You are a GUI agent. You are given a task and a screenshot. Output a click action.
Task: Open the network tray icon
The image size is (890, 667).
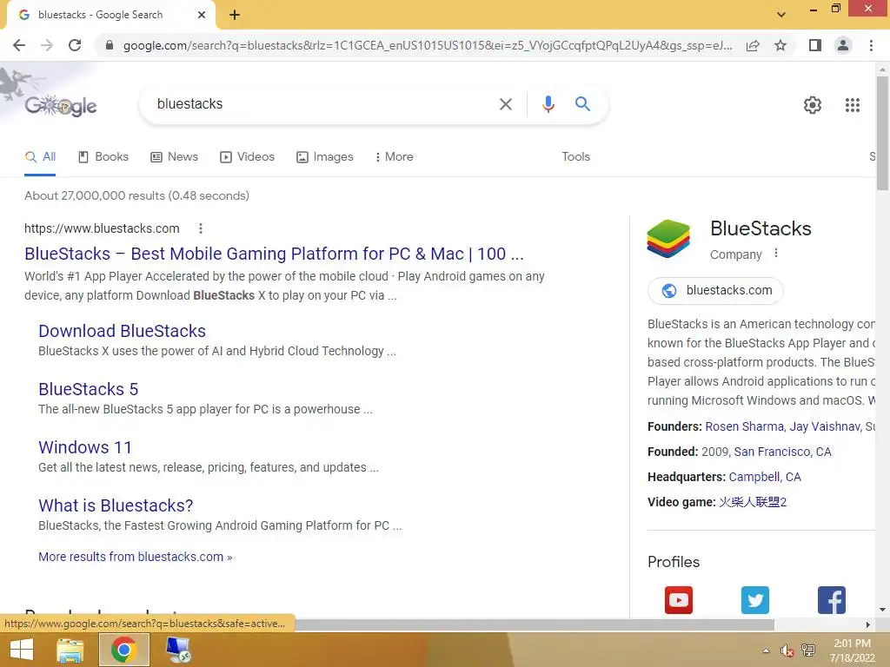(807, 650)
